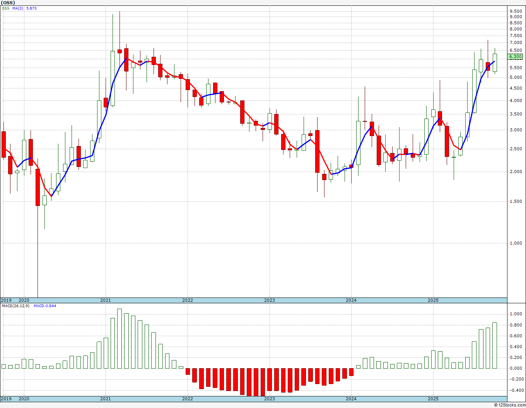Select the 9.000 price axis label

516,17
